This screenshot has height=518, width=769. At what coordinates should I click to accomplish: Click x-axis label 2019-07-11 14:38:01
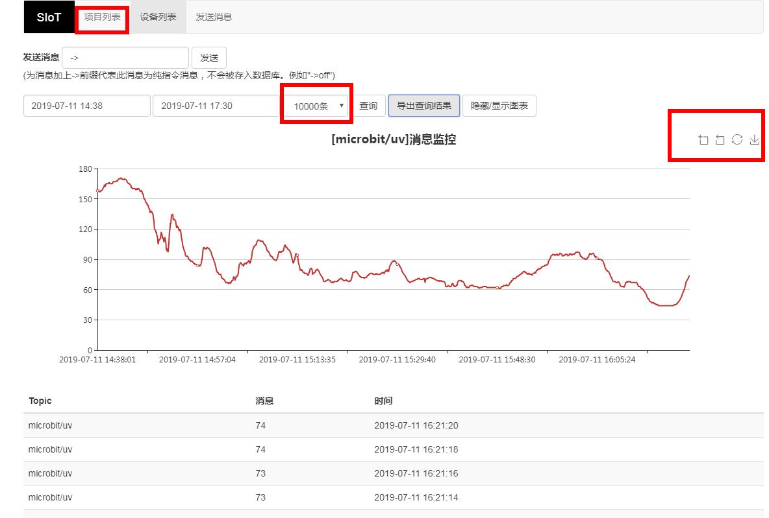(x=97, y=359)
